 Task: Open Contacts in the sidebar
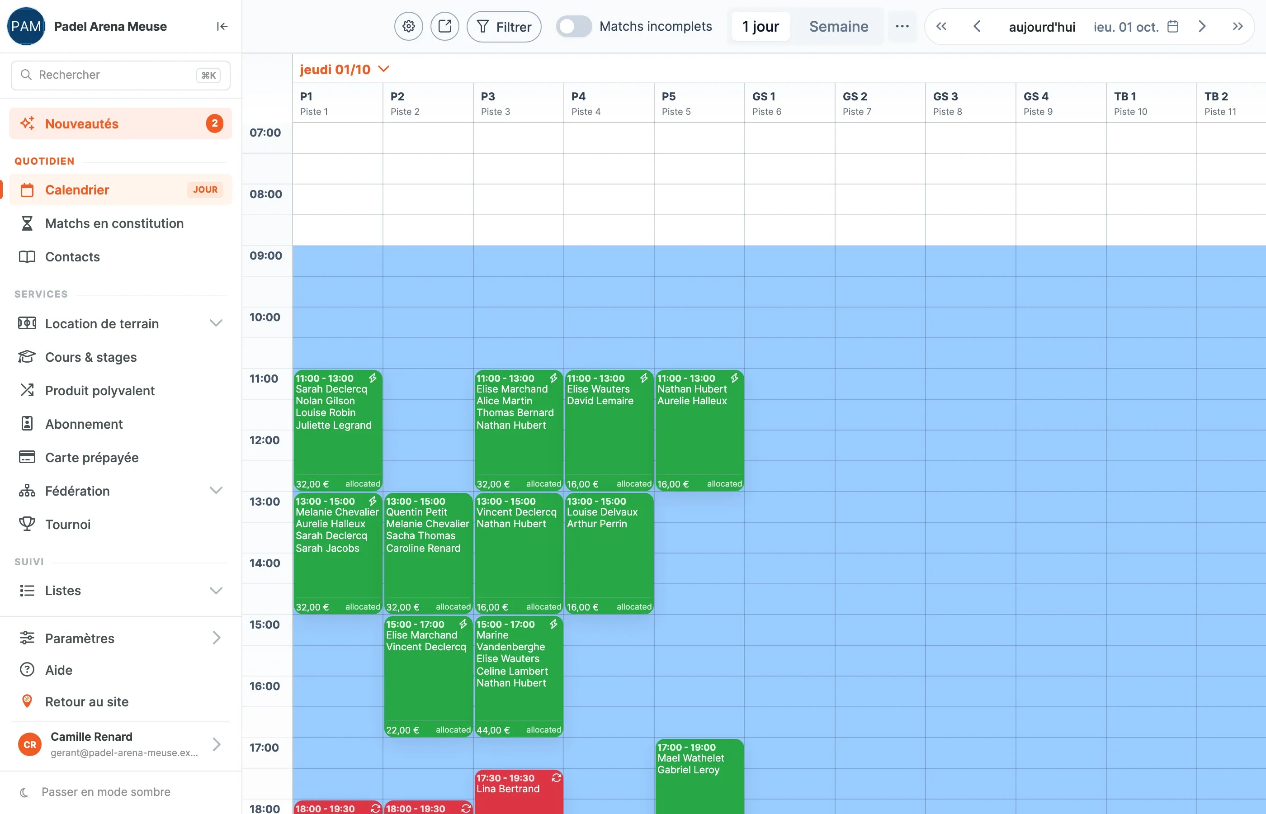(x=120, y=257)
